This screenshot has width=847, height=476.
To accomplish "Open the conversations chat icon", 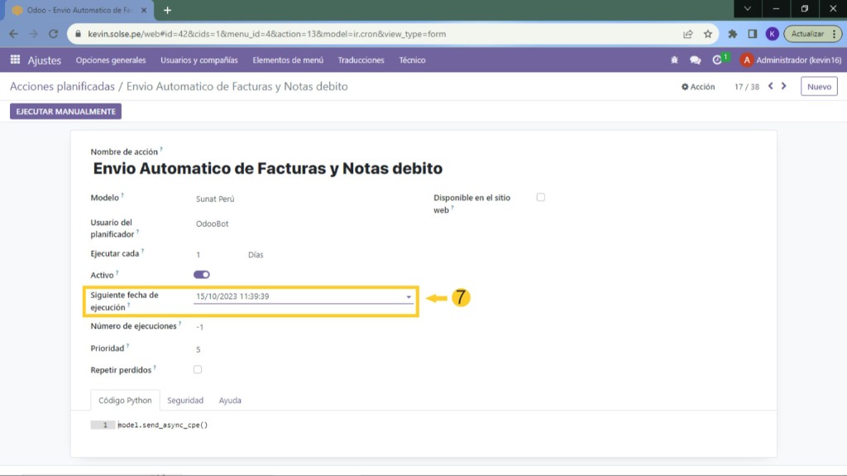I will (695, 60).
